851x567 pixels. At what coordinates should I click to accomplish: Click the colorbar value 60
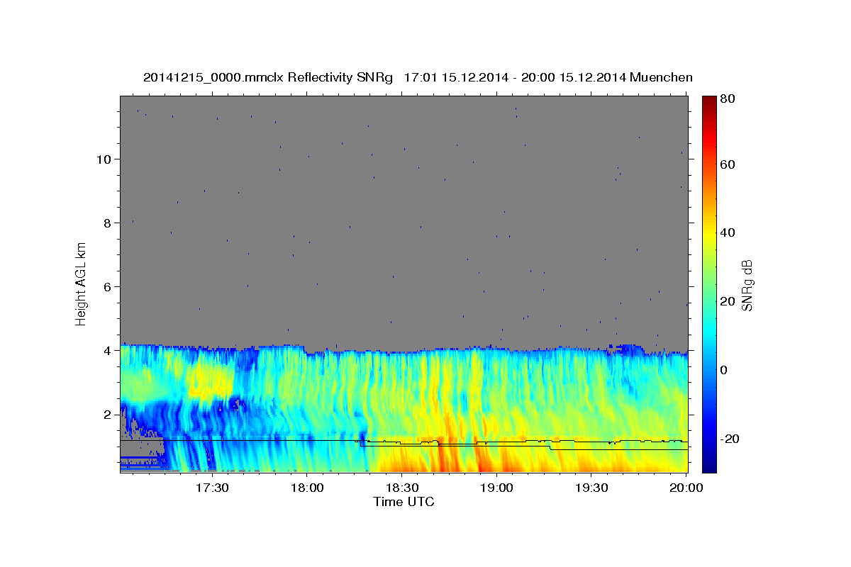tap(728, 164)
